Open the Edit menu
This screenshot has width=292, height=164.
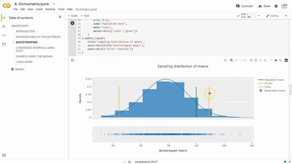pyautogui.click(x=22, y=9)
